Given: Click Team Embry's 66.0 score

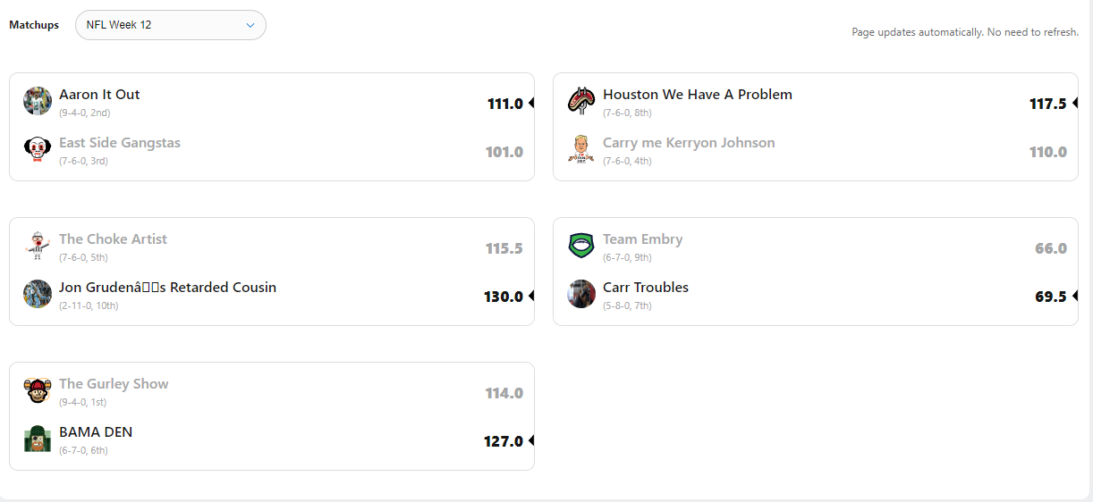Looking at the screenshot, I should pos(1051,248).
